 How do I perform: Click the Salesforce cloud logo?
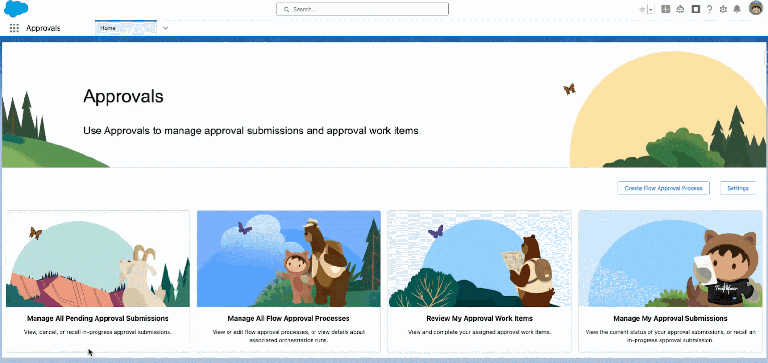click(x=16, y=9)
